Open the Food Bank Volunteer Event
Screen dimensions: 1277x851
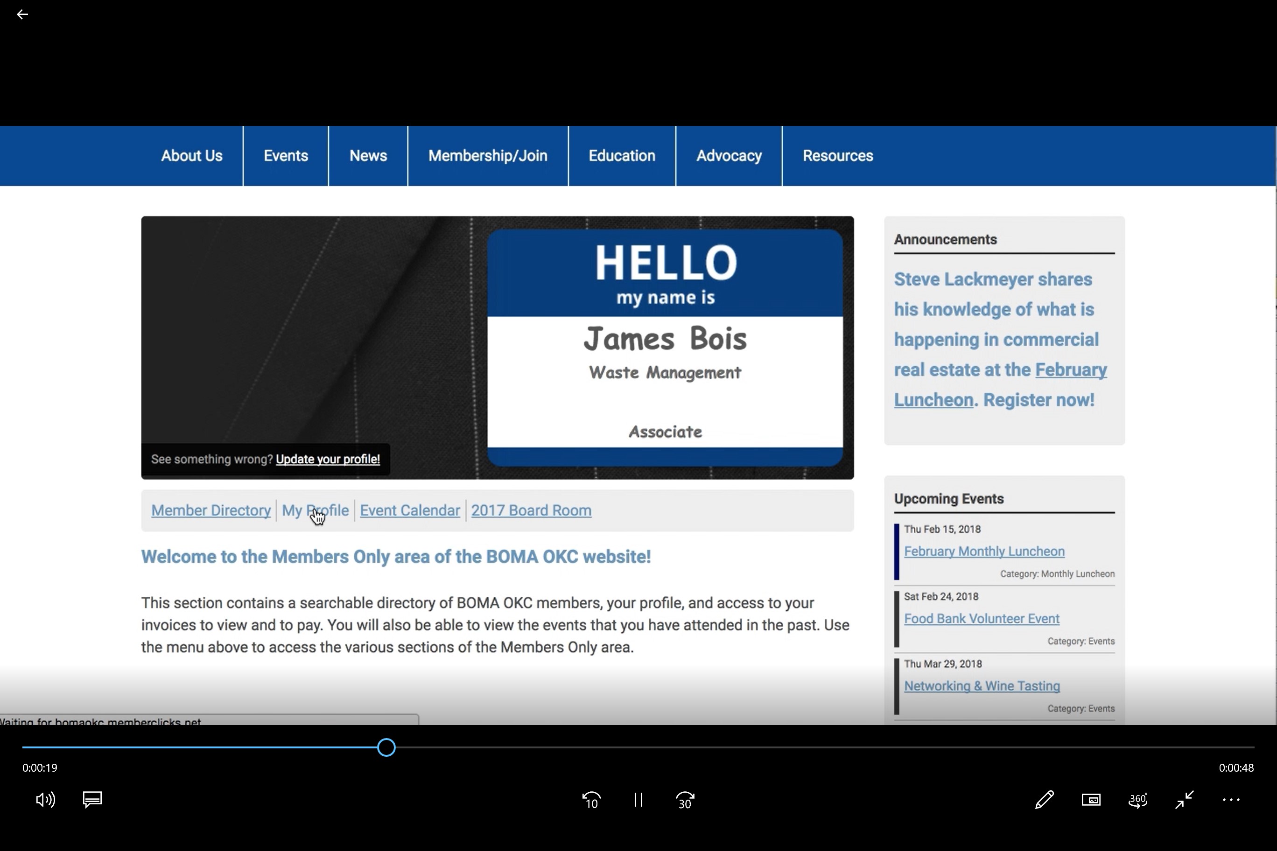982,619
